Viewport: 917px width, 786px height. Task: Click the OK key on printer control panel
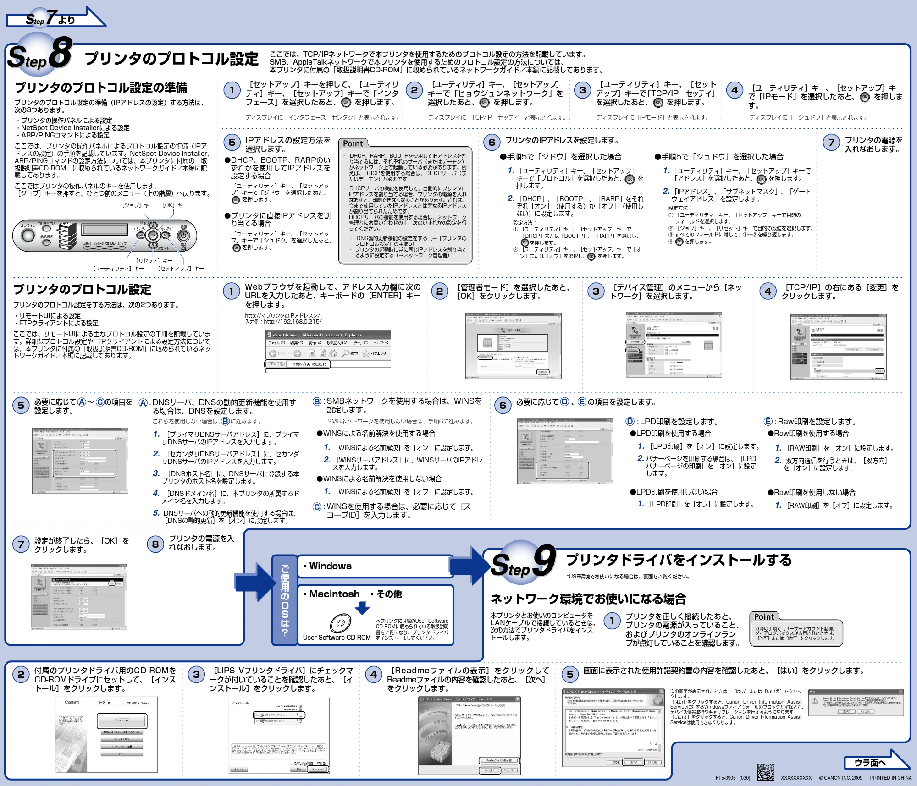[x=153, y=235]
